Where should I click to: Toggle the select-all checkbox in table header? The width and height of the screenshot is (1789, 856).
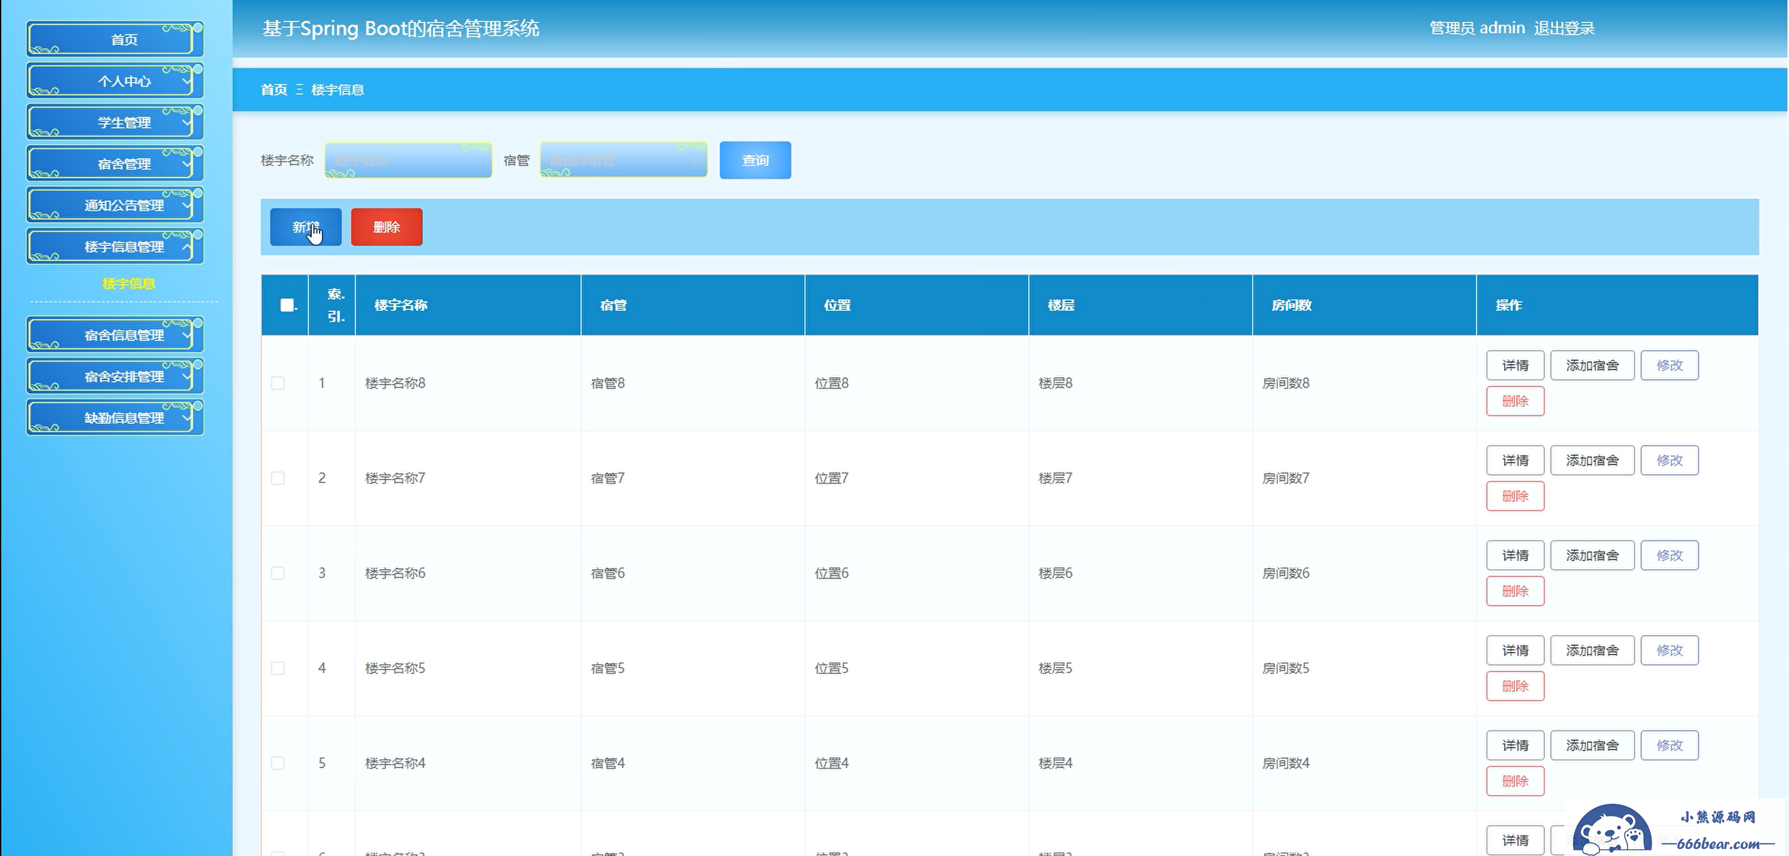tap(287, 305)
